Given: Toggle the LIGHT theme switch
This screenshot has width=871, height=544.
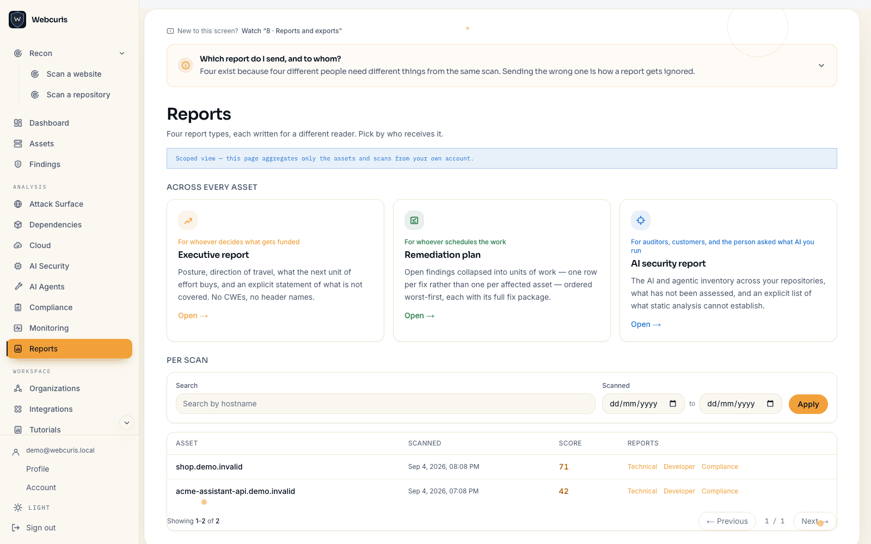Looking at the screenshot, I should pyautogui.click(x=32, y=508).
